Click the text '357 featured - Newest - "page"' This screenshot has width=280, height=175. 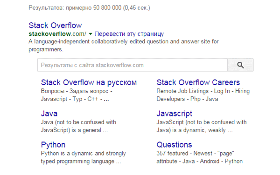coord(196,153)
